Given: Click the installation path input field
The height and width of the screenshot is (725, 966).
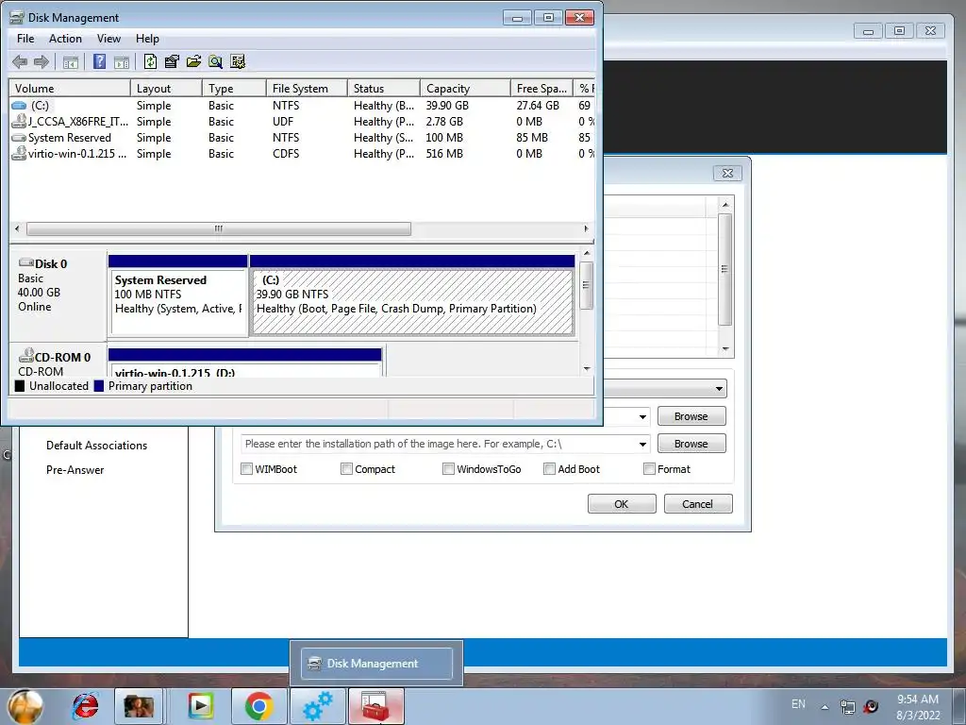Looking at the screenshot, I should click(x=439, y=444).
